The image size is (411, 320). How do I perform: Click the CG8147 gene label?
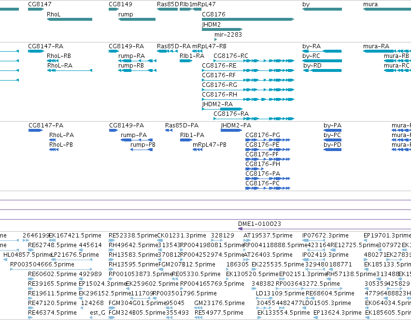(40, 4)
